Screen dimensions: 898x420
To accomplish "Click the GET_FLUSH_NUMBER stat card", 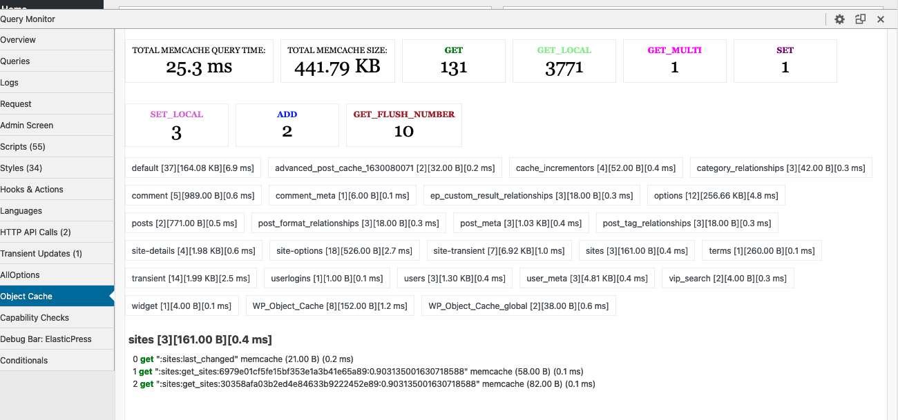I will (x=404, y=125).
